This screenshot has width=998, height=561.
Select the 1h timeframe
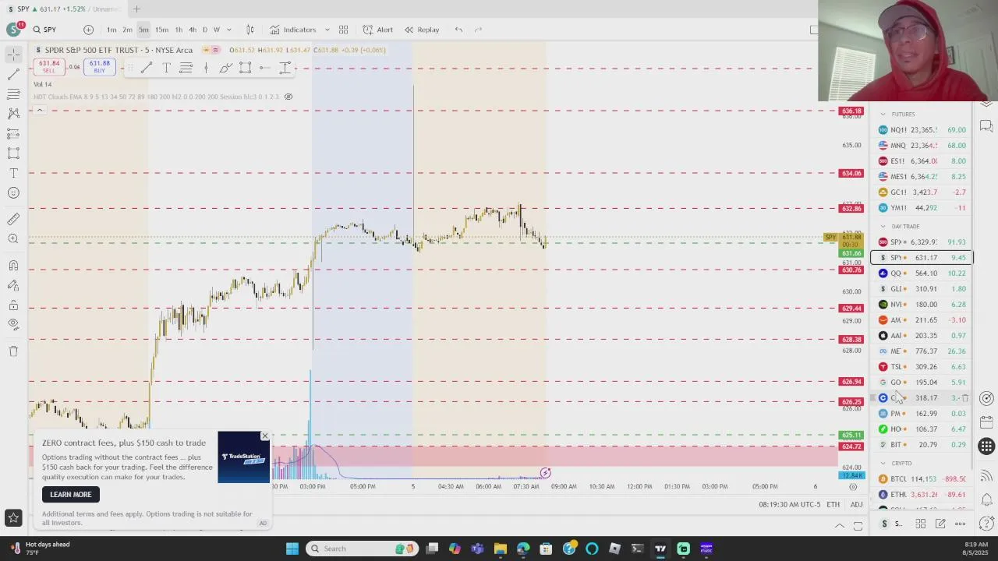[179, 30]
